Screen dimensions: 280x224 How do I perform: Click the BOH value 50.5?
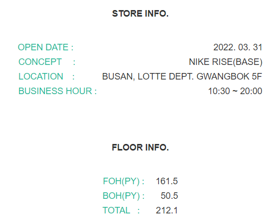click(x=170, y=196)
